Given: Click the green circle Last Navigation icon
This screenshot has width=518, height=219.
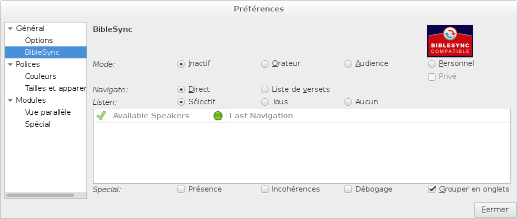Looking at the screenshot, I should pos(218,116).
